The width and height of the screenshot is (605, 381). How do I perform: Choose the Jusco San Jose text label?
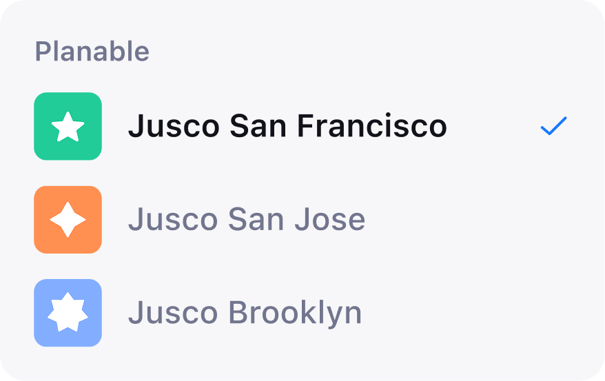[247, 219]
